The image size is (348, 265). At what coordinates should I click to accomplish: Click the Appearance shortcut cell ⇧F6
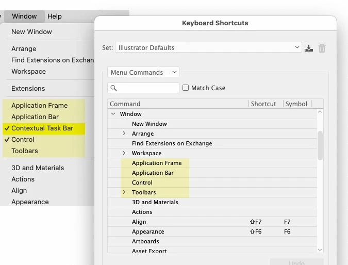[256, 231]
